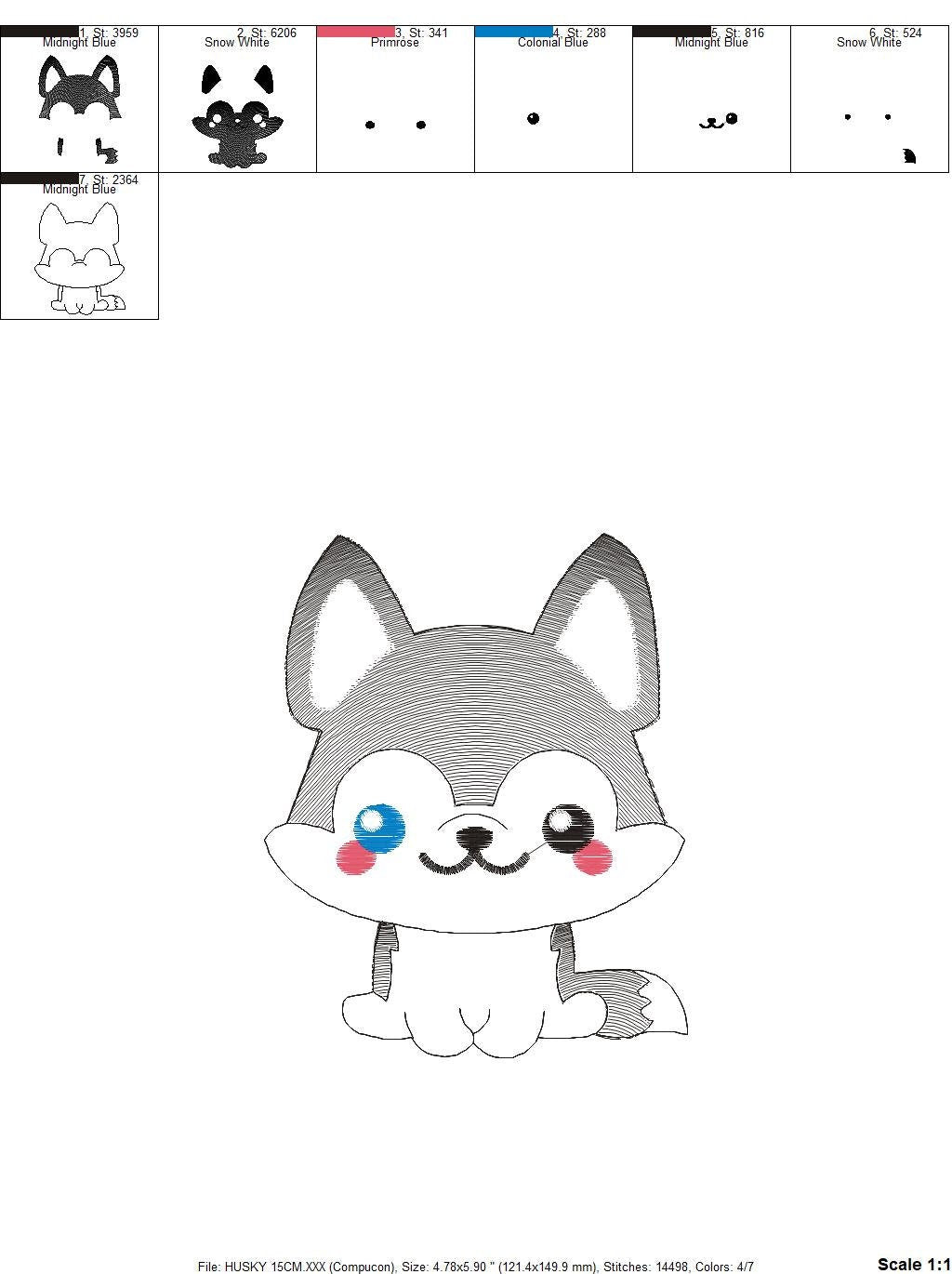Image resolution: width=952 pixels, height=1274 pixels.
Task: Click the '2. St: 6206' stitch count
Action: (x=267, y=33)
